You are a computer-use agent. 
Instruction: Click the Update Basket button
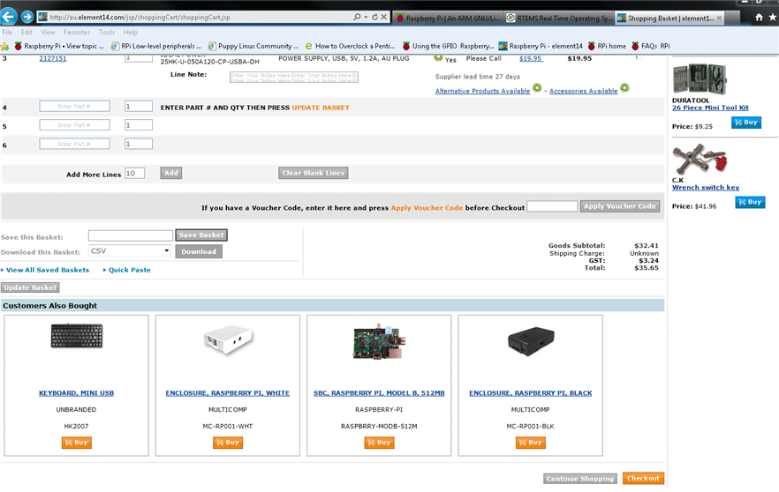coord(30,287)
